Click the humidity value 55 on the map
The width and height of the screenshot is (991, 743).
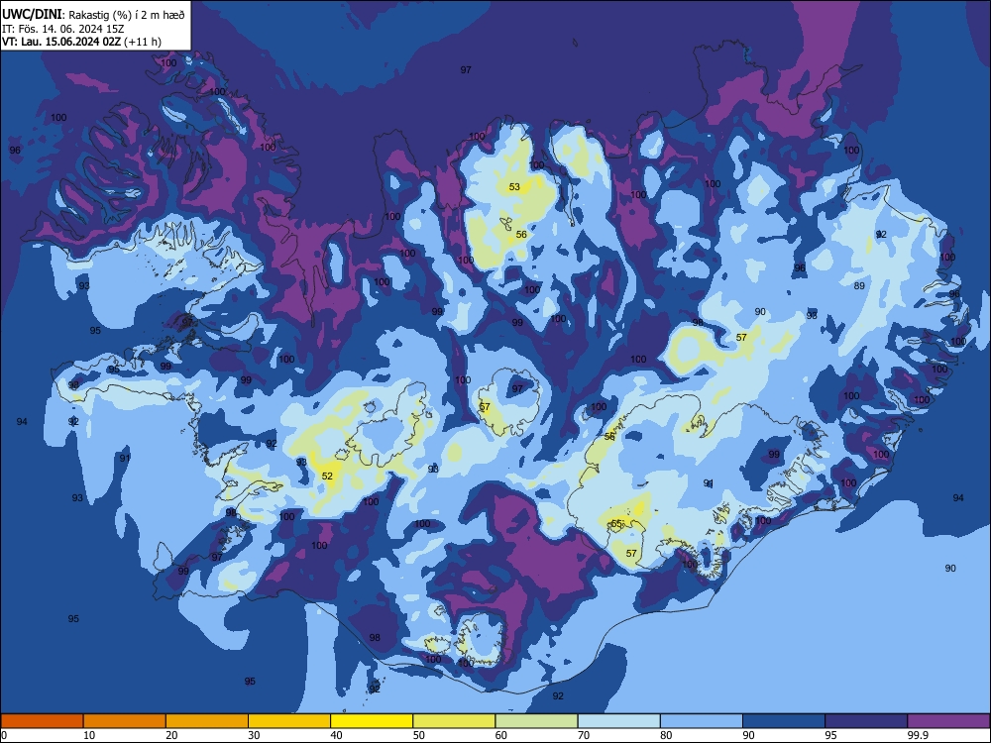click(616, 523)
